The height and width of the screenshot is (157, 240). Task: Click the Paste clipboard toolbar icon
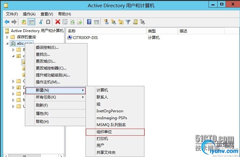pos(48,22)
